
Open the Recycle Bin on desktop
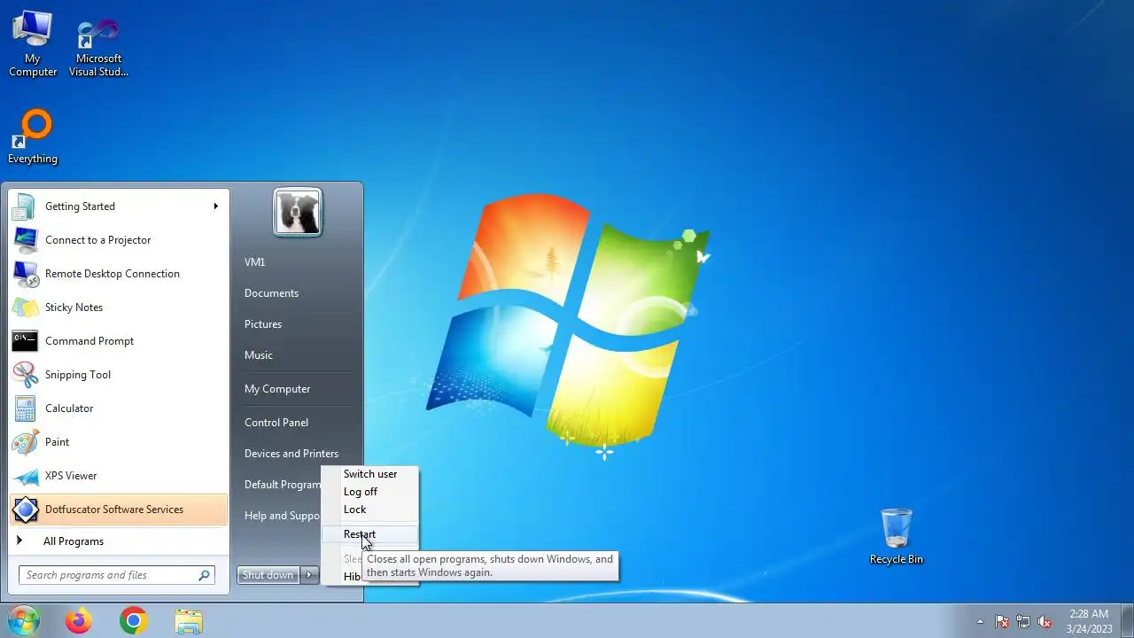(x=896, y=536)
